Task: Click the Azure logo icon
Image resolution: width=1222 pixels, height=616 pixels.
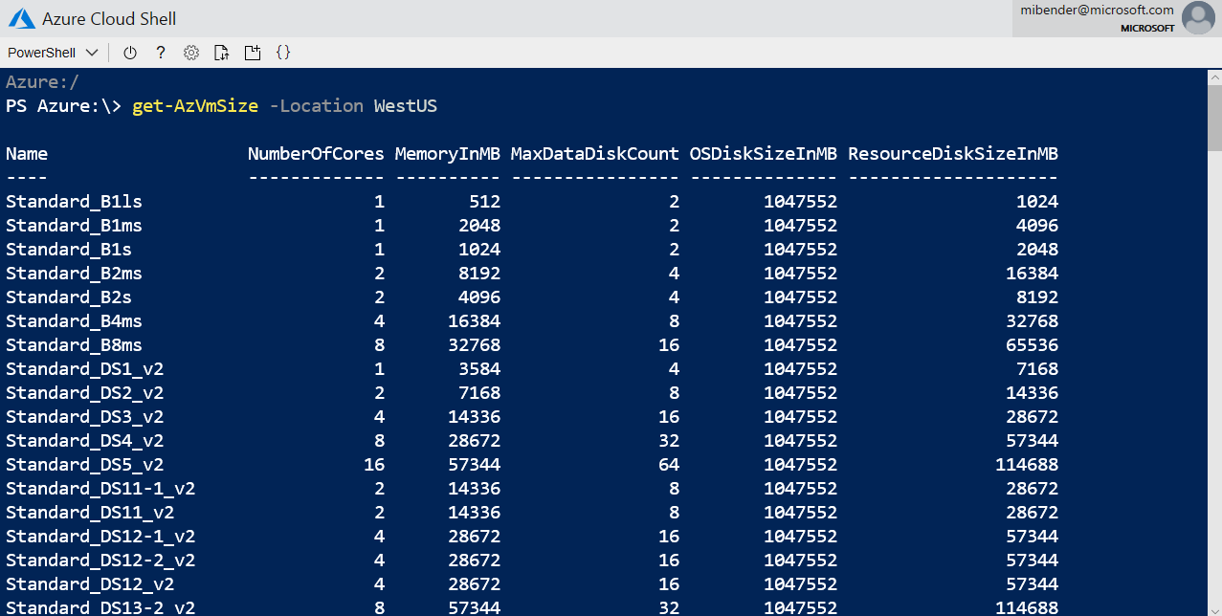Action: (x=21, y=18)
